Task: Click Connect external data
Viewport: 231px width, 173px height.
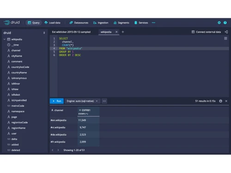Action: coord(206,32)
